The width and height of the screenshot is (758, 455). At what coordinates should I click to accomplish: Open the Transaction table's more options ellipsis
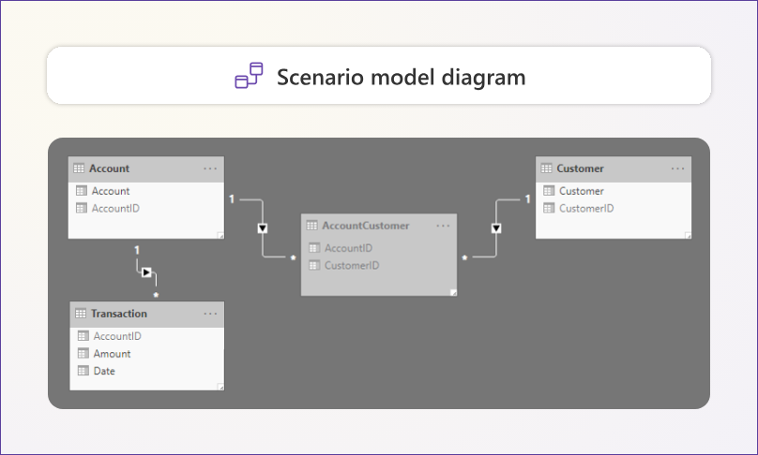point(210,314)
